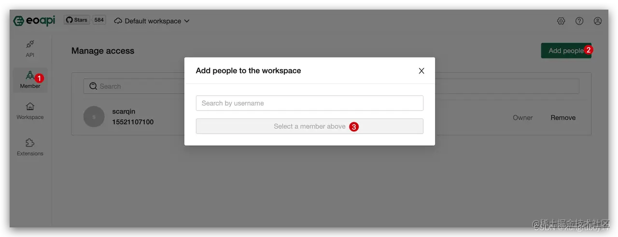Go to Workspace via house icon
618x237 pixels.
tap(30, 106)
